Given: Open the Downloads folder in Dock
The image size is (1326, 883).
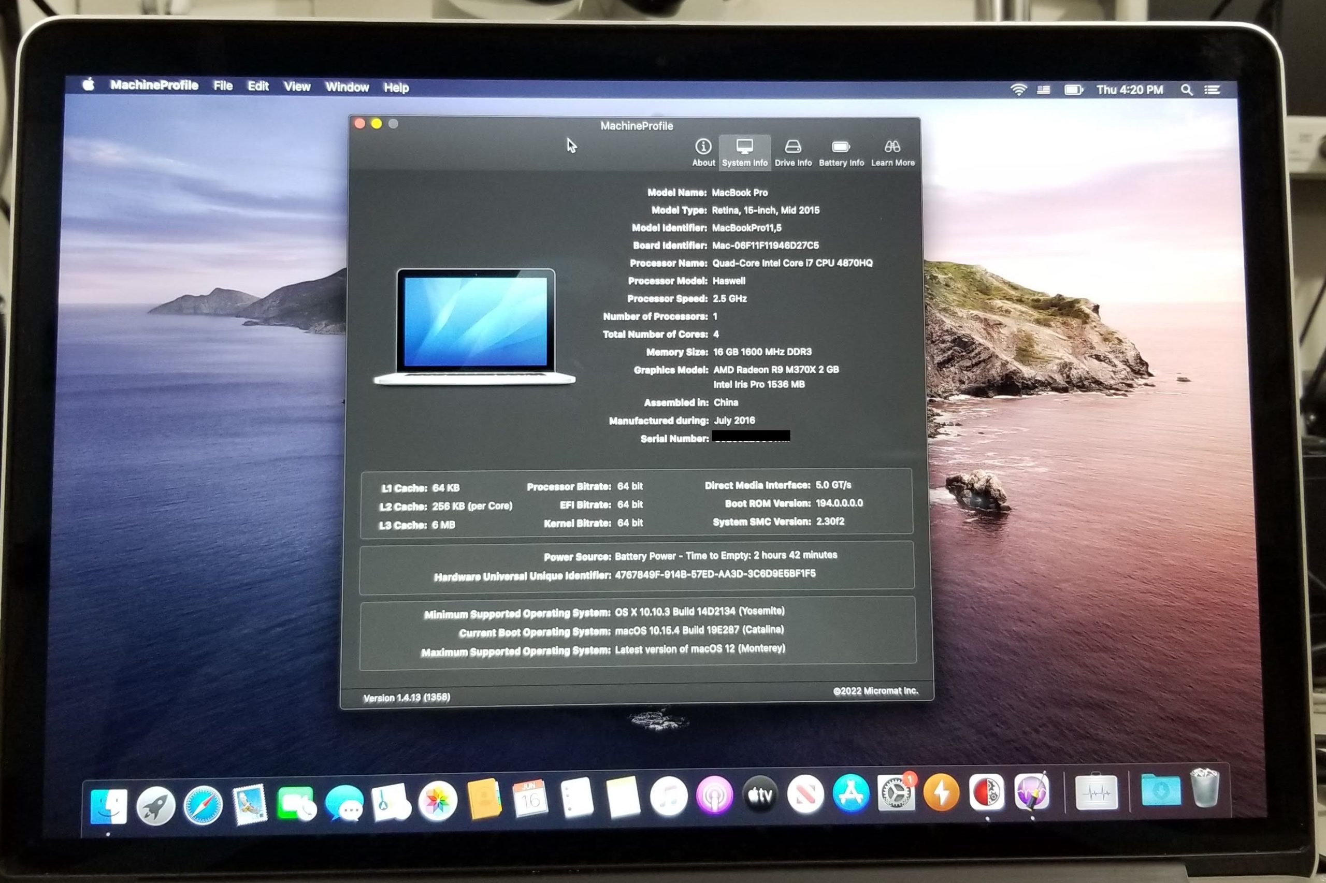Looking at the screenshot, I should (1160, 789).
